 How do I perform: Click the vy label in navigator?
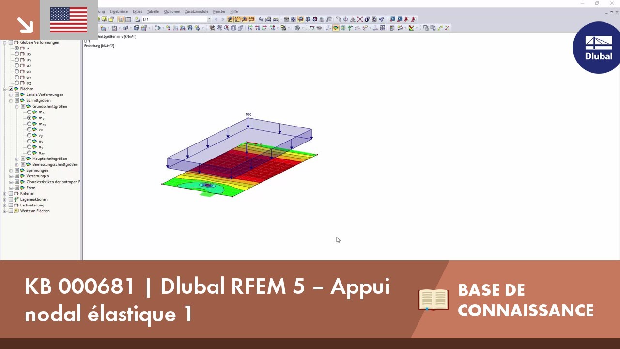[41, 135]
